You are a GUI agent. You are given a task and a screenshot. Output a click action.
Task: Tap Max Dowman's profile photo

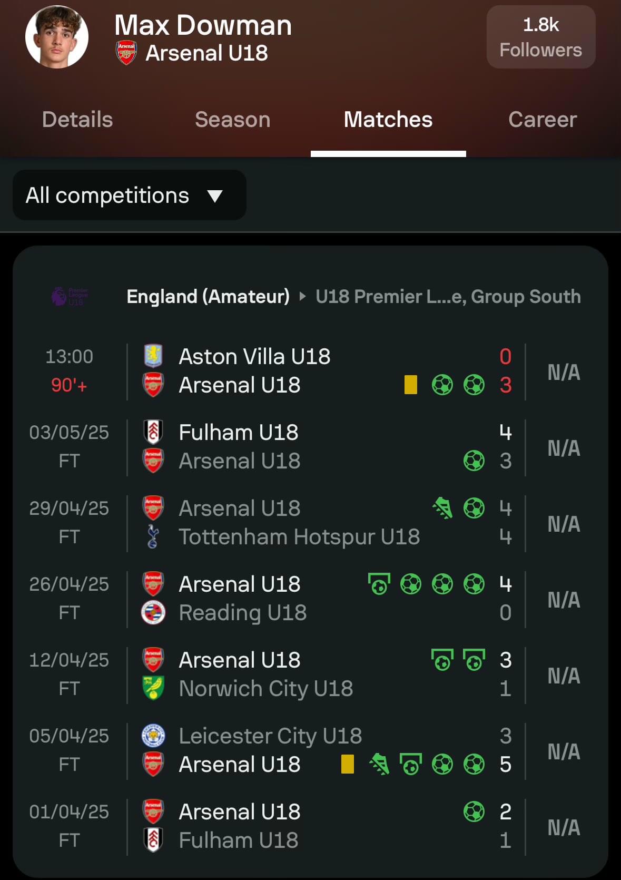[57, 37]
